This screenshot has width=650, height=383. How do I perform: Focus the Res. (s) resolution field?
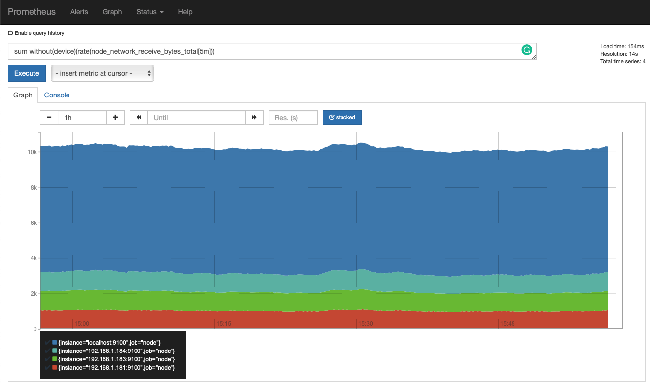tap(293, 118)
